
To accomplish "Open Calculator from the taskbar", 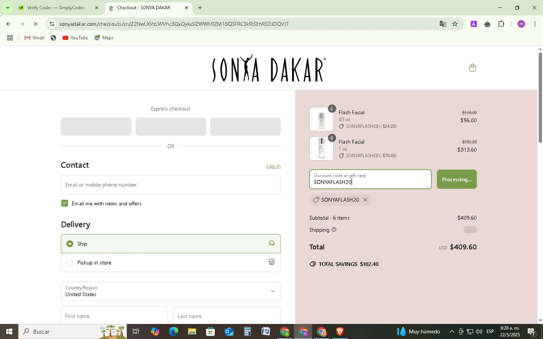I will coord(247,331).
